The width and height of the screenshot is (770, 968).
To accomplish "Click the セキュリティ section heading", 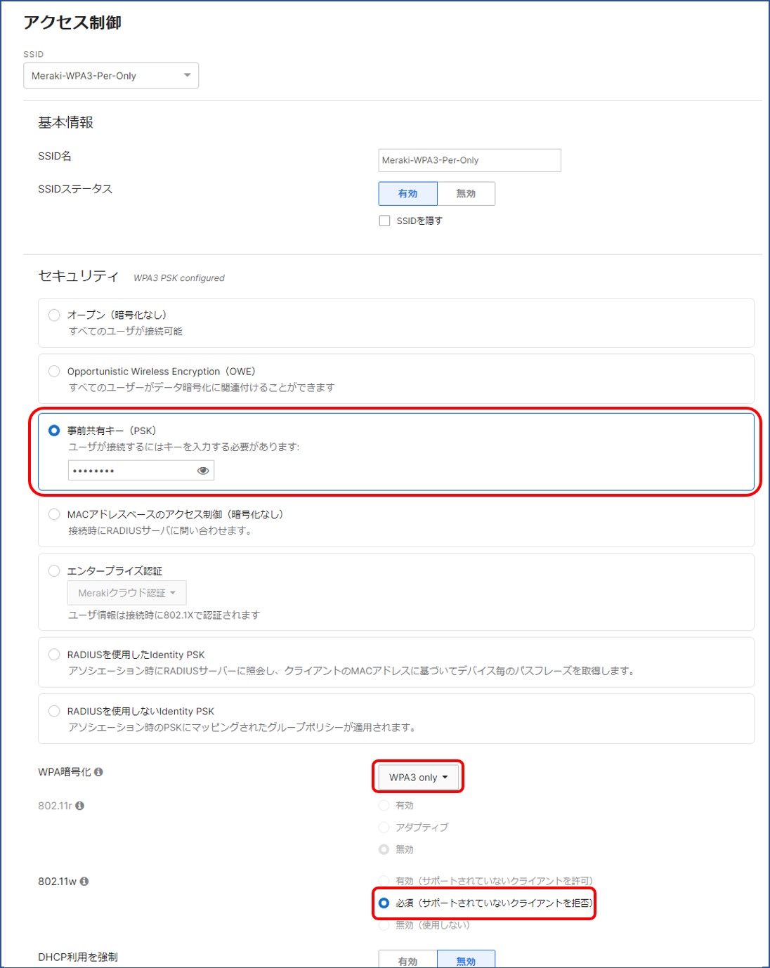I will point(78,276).
